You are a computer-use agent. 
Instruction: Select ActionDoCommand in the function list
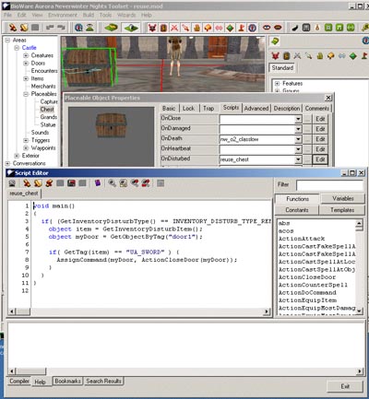307,292
